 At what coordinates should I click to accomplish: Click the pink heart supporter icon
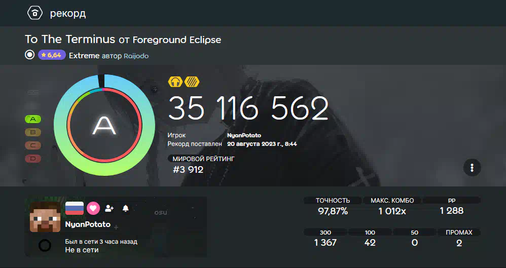(93, 208)
